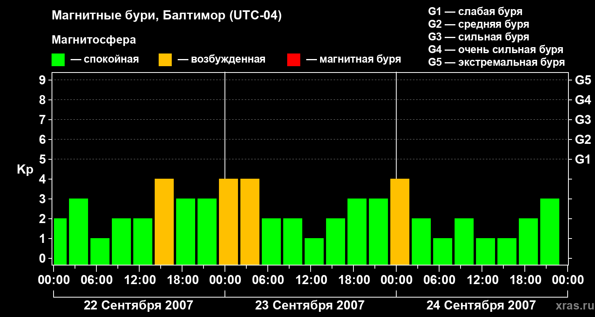Click the red 'магнитная буря' legend swatch
The height and width of the screenshot is (317, 595).
(x=294, y=60)
